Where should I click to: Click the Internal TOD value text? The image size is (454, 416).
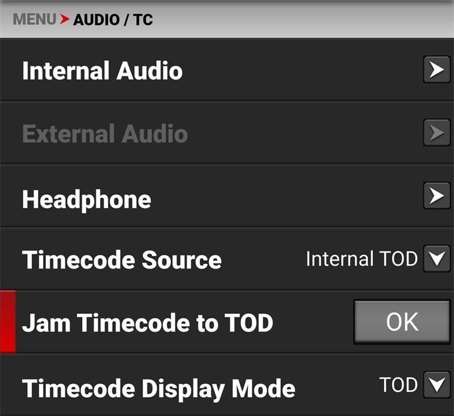[361, 259]
